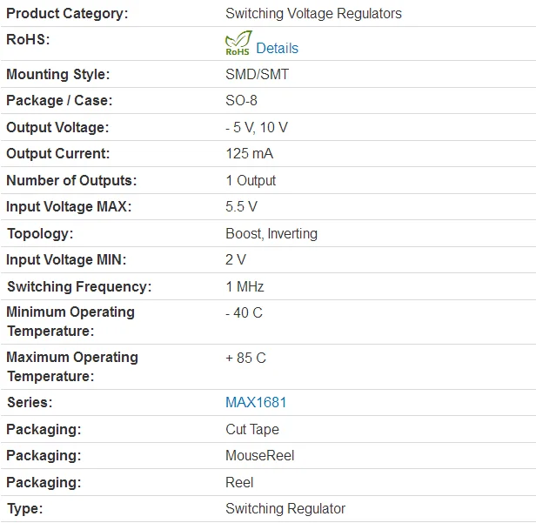
Task: Select the MouseReel packaging value
Action: click(260, 455)
